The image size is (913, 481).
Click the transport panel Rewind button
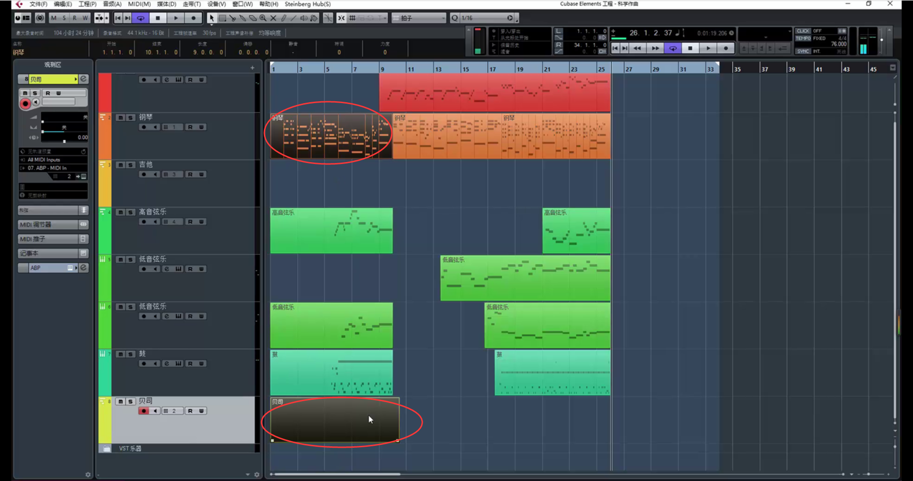click(637, 48)
